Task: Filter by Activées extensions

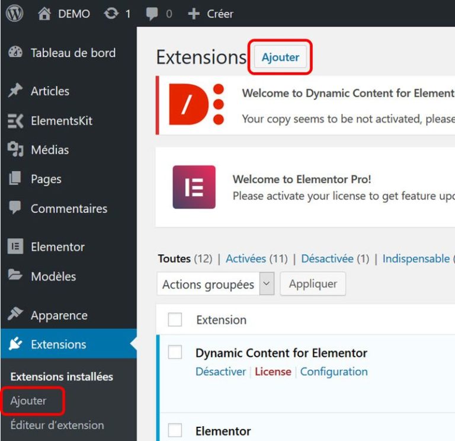Action: (x=246, y=258)
